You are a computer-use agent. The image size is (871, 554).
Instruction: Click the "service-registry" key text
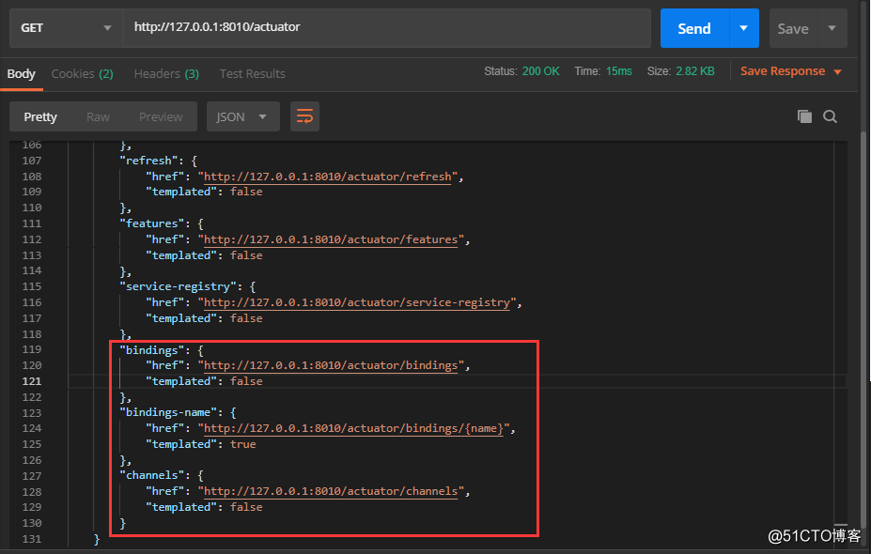[178, 286]
